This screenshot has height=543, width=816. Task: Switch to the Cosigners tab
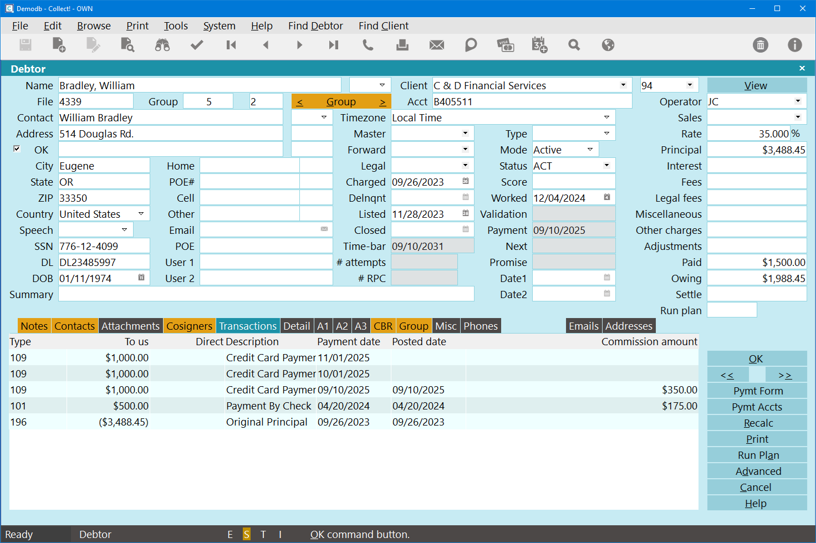(189, 326)
